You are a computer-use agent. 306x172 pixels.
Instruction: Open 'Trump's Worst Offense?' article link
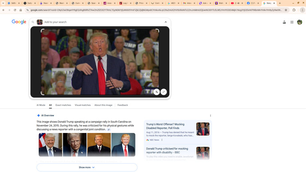[165, 126]
